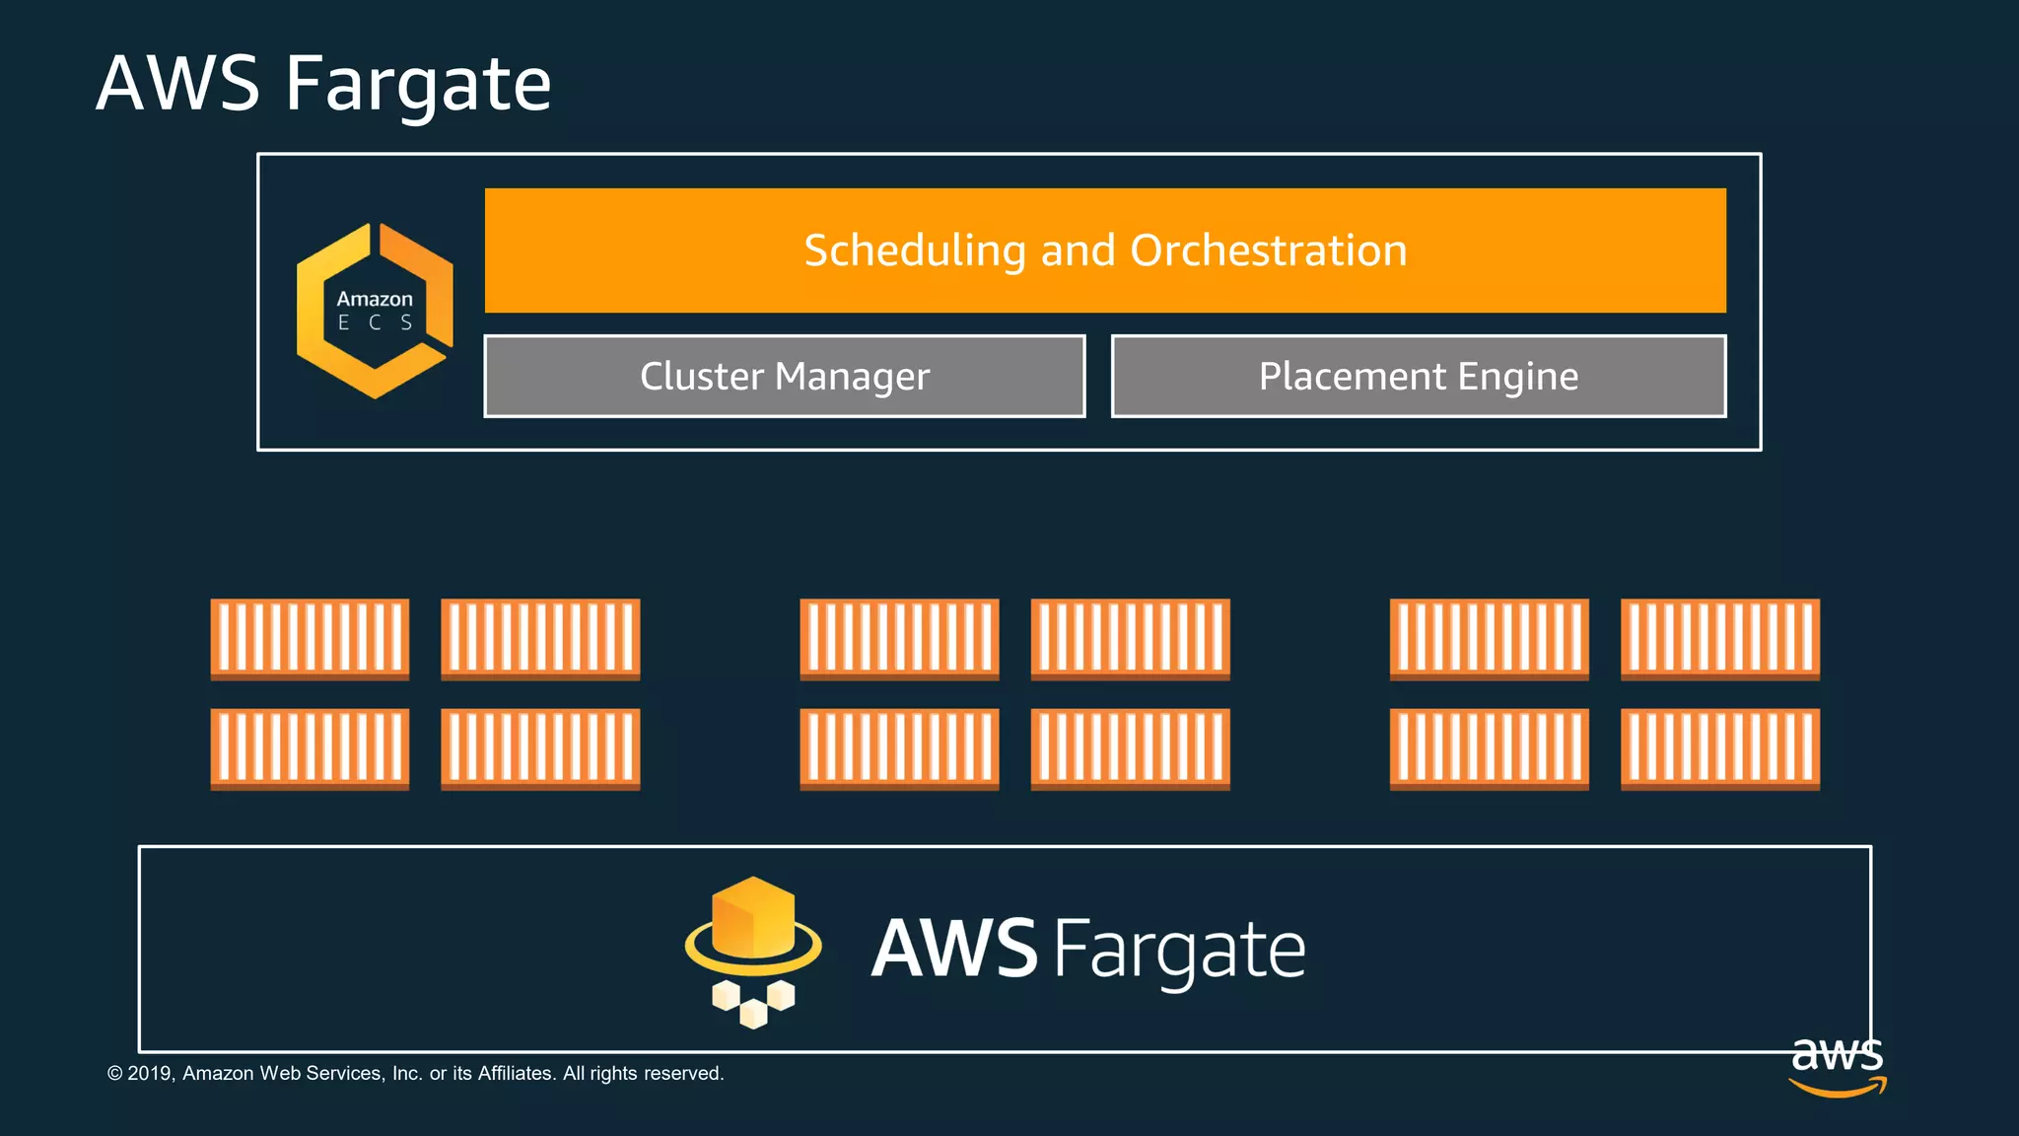Select top-right container icon in left group
Viewport: 2019px width, 1136px height.
tap(540, 639)
